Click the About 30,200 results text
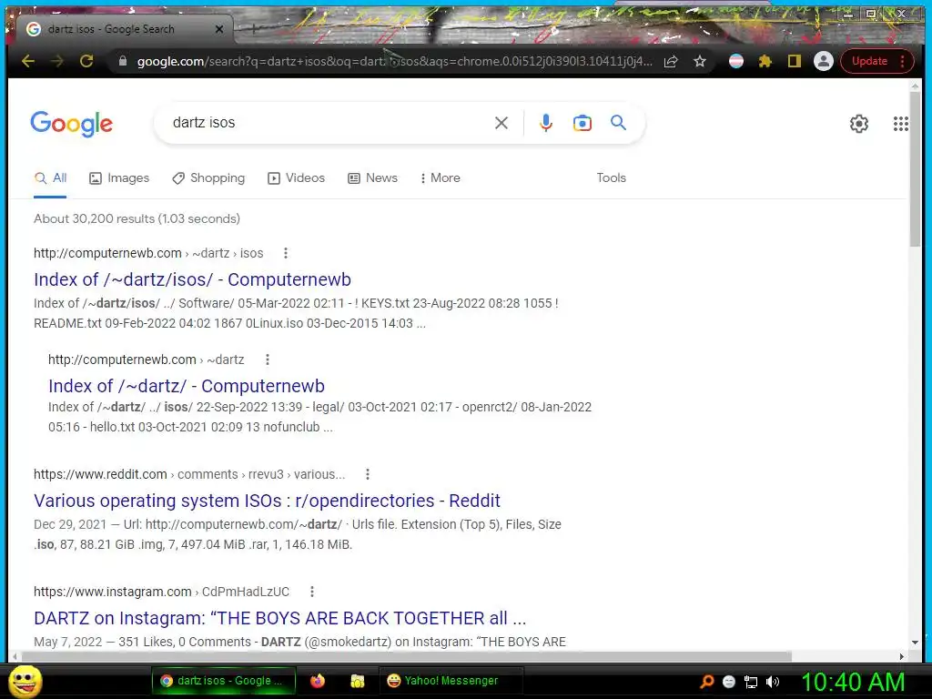Image resolution: width=932 pixels, height=699 pixels. pyautogui.click(x=137, y=218)
